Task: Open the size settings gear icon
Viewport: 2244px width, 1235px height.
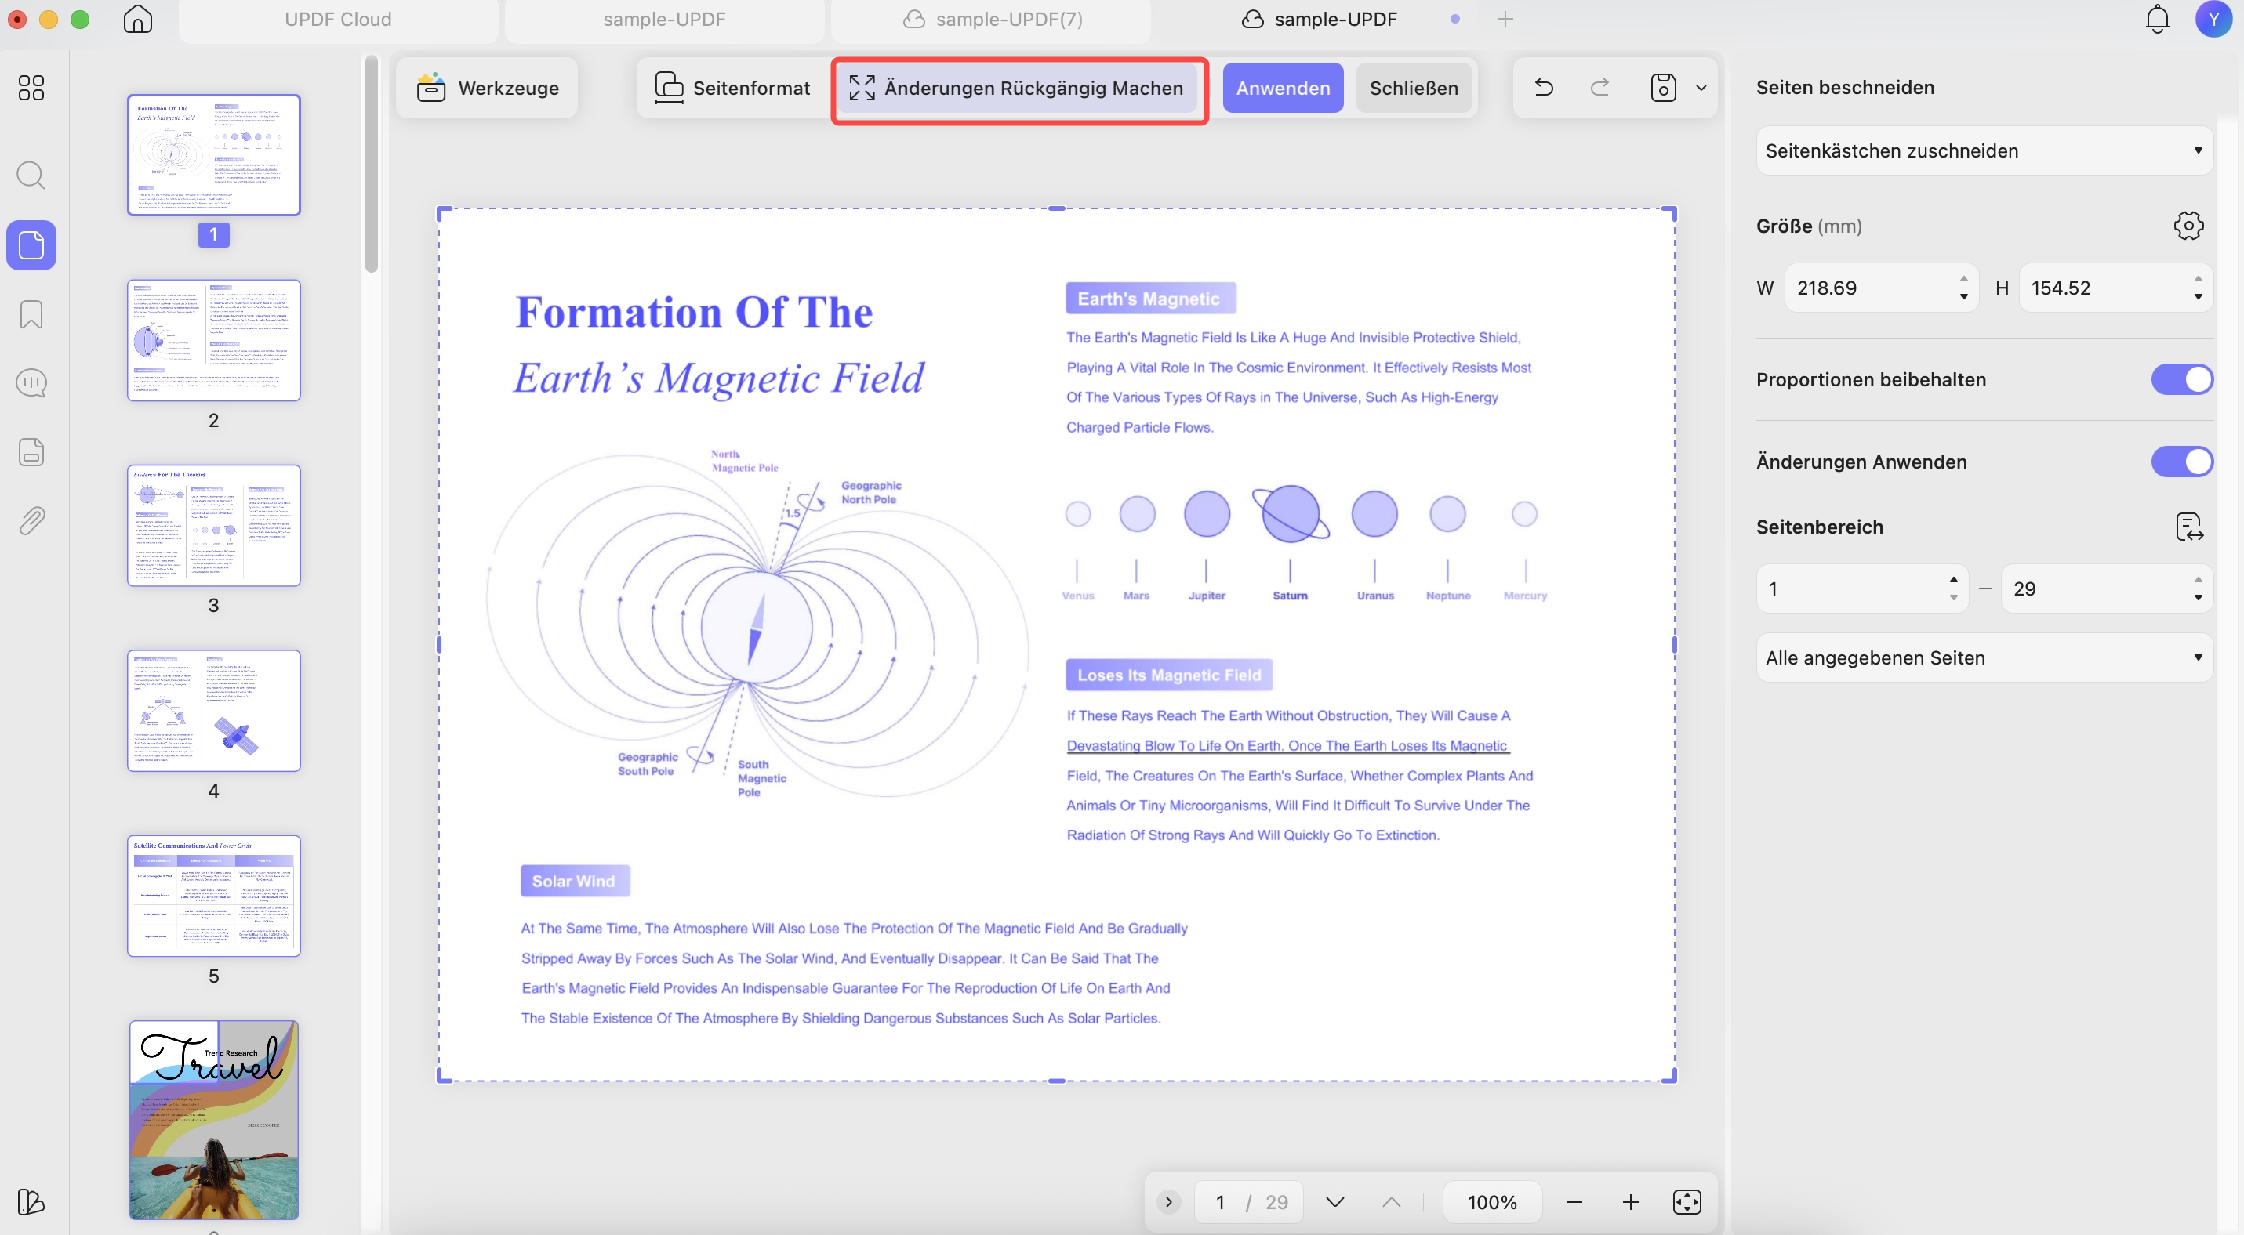Action: pyautogui.click(x=2188, y=226)
